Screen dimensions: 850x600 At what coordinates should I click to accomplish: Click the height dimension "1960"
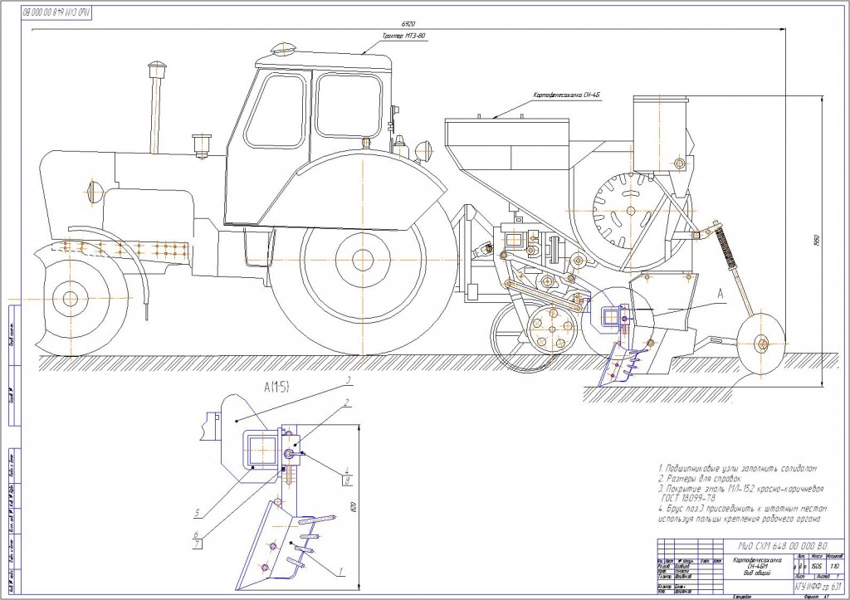click(x=817, y=240)
